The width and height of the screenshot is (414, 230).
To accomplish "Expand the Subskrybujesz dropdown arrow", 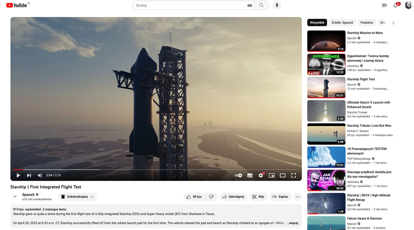I will coord(92,196).
